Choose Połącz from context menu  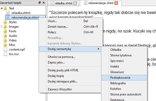click(x=70, y=32)
